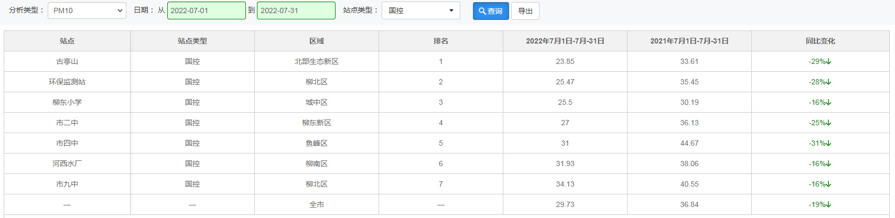Click the green down arrow beside -29%

pos(828,61)
